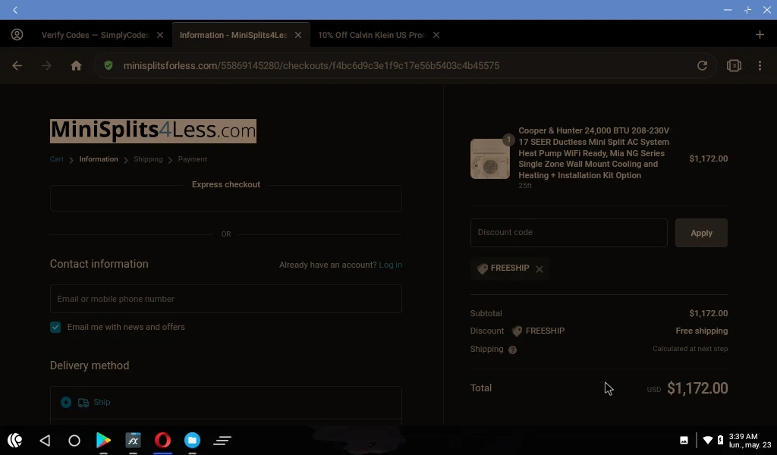777x455 pixels.
Task: Go back with the browser back arrow
Action: (x=17, y=65)
